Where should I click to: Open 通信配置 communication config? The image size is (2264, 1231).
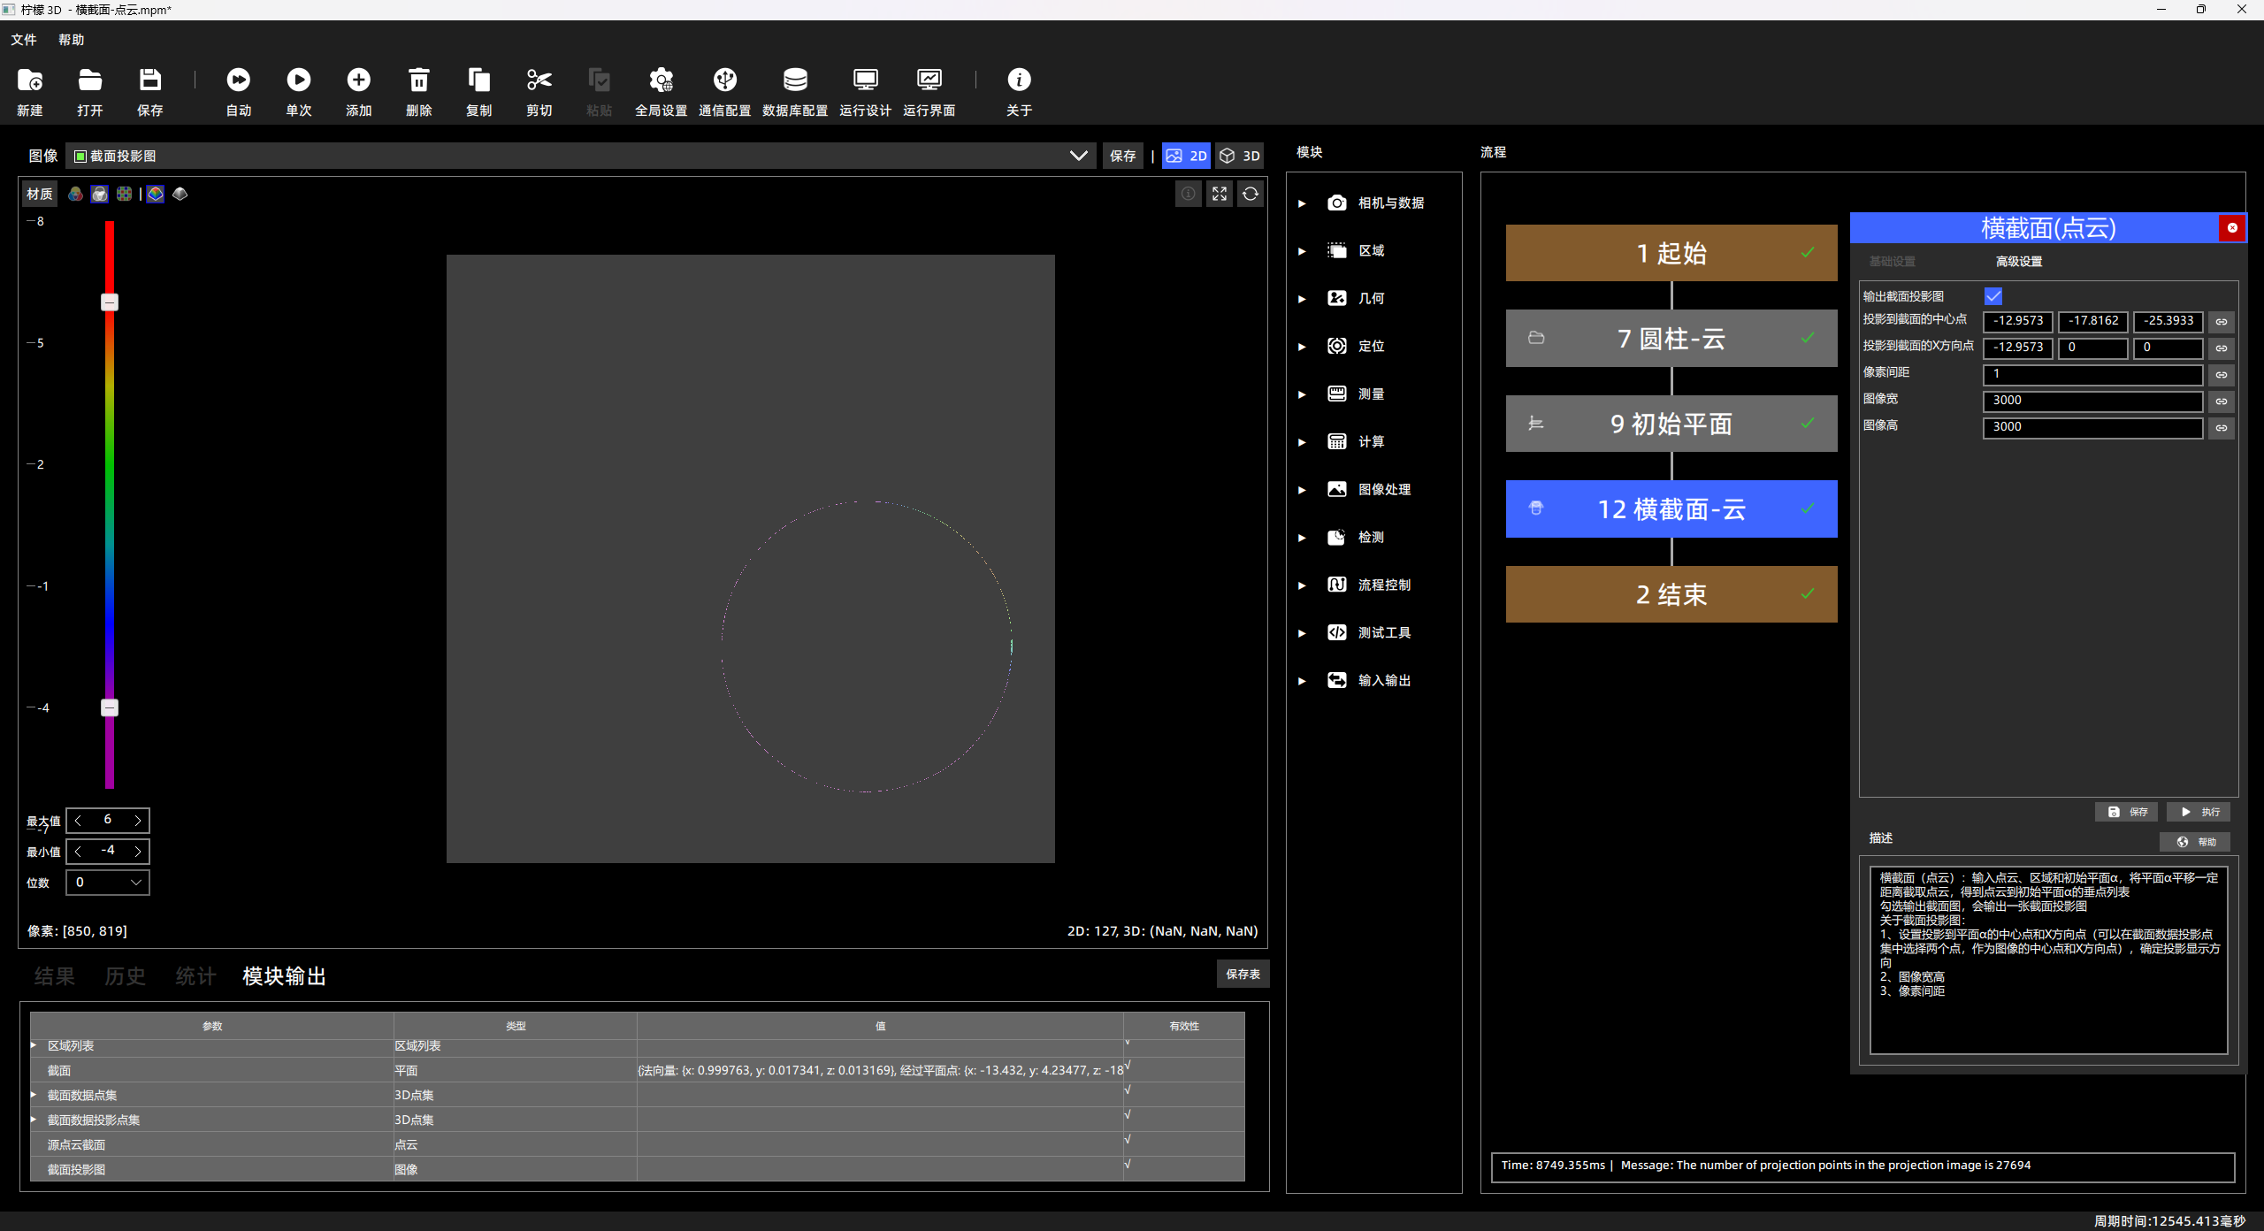click(x=725, y=80)
